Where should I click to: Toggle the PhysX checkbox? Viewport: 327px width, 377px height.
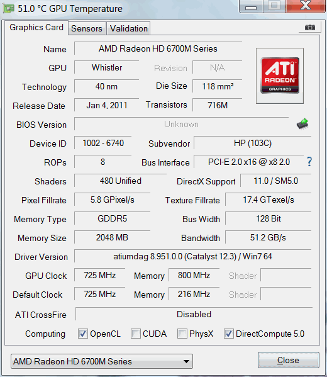[182, 334]
